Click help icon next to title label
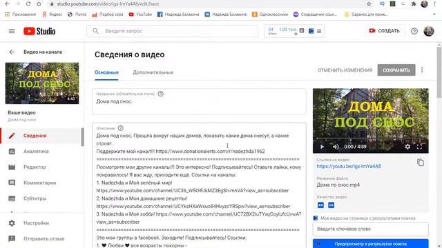 click(161, 94)
